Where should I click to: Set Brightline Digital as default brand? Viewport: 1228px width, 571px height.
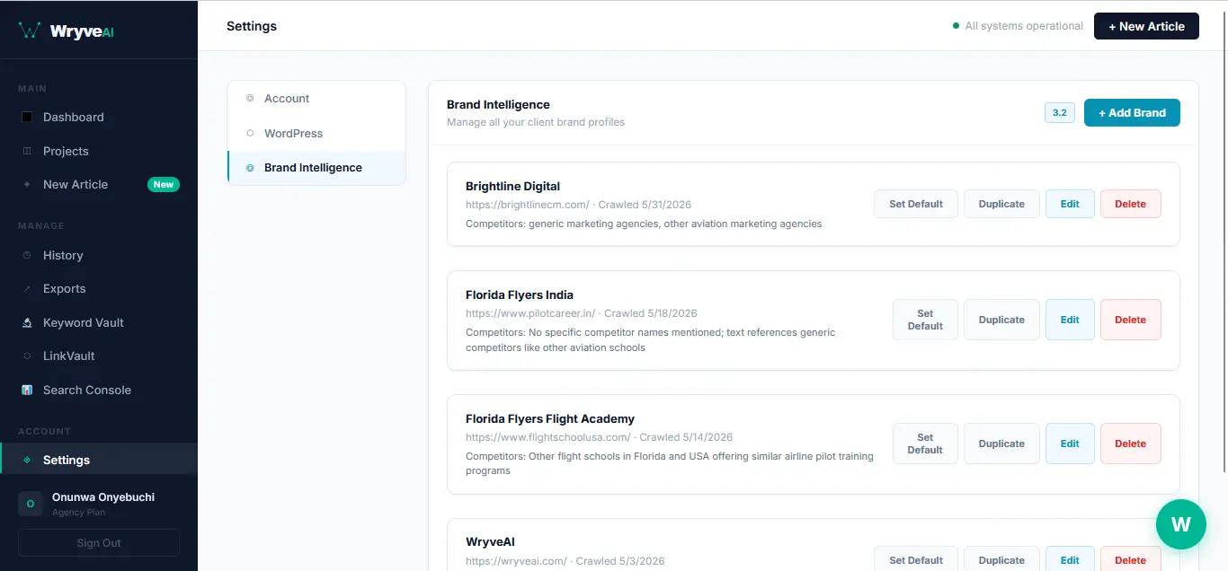916,204
